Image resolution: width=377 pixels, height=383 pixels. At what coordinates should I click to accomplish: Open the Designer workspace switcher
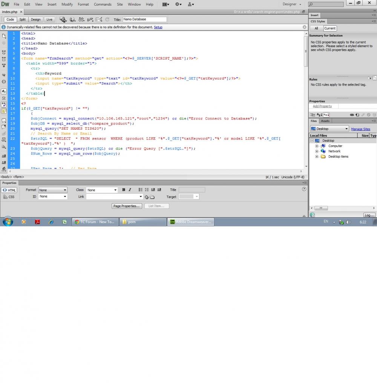click(x=292, y=4)
